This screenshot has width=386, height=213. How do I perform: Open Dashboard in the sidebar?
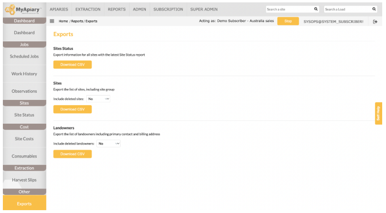[x=24, y=33]
